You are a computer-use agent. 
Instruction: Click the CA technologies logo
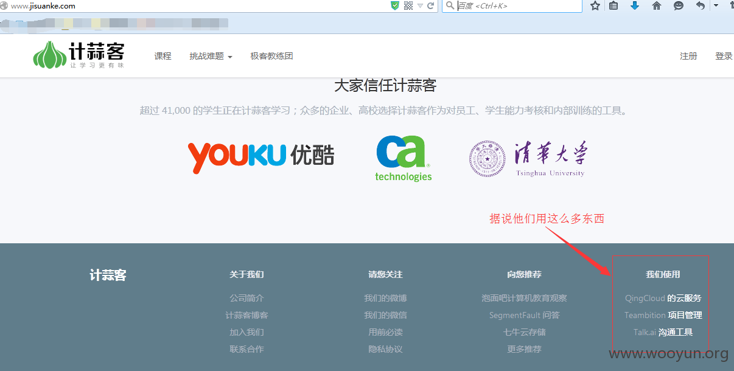point(403,158)
